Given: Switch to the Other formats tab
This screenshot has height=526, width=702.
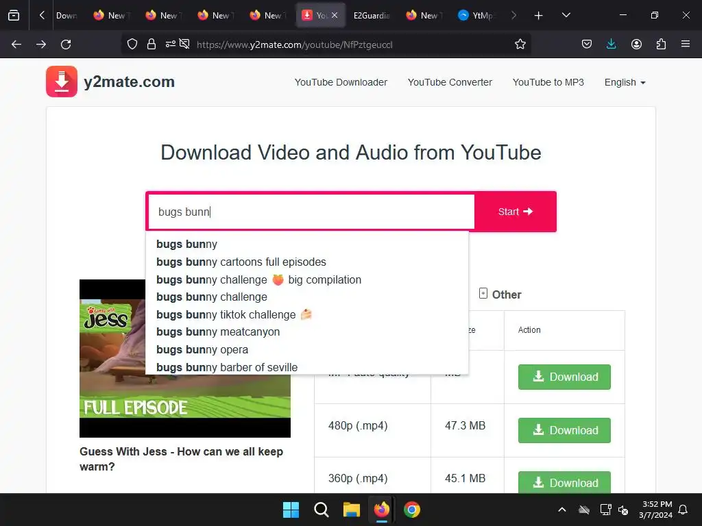Looking at the screenshot, I should 500,295.
